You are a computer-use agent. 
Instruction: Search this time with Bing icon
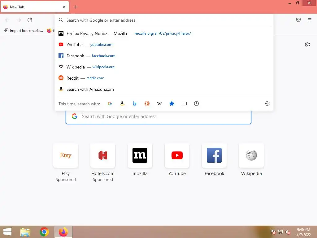pyautogui.click(x=135, y=104)
